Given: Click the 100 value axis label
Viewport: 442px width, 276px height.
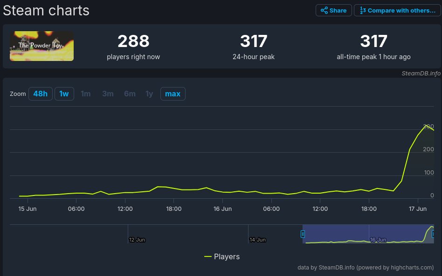Looking at the screenshot, I should click(429, 173).
